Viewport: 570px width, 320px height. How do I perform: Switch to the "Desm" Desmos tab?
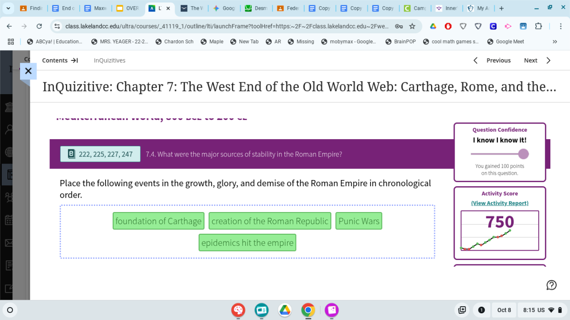coord(256,8)
